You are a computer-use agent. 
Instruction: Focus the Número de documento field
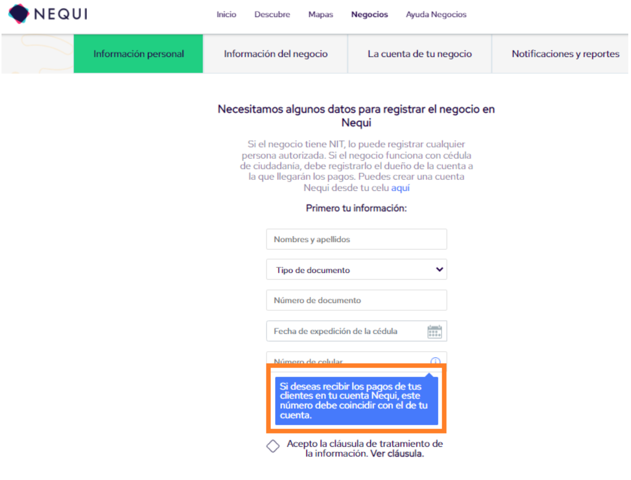tap(356, 300)
